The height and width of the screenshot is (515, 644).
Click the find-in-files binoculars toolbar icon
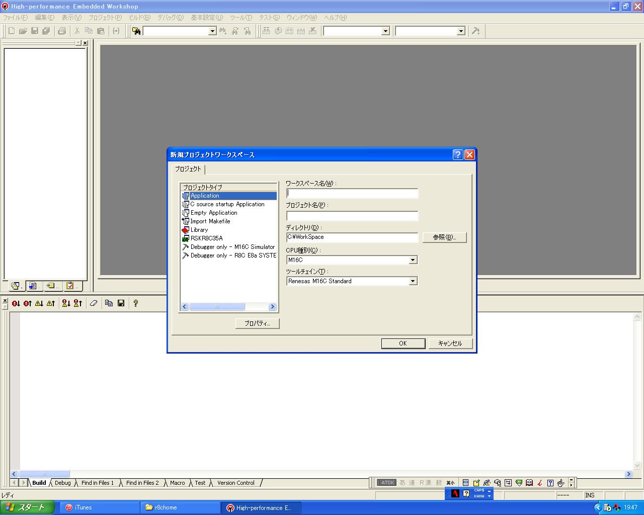(x=136, y=31)
